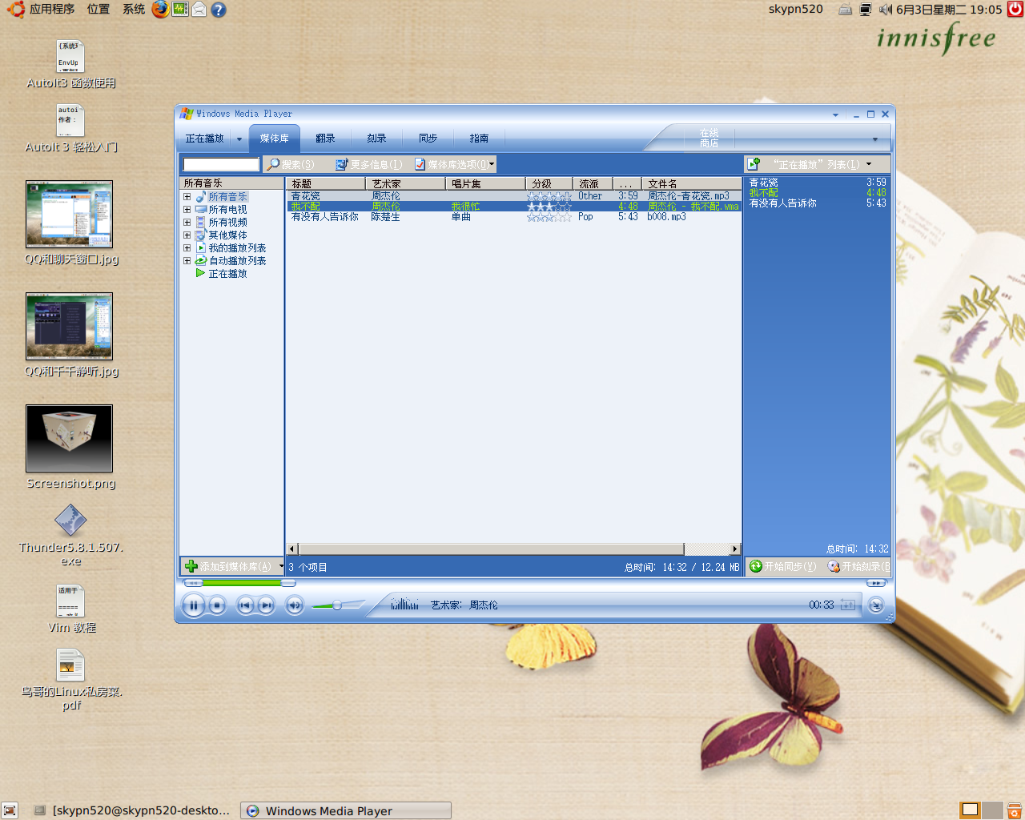Launch Firefox from the top panel
The width and height of the screenshot is (1025, 820).
(x=160, y=10)
